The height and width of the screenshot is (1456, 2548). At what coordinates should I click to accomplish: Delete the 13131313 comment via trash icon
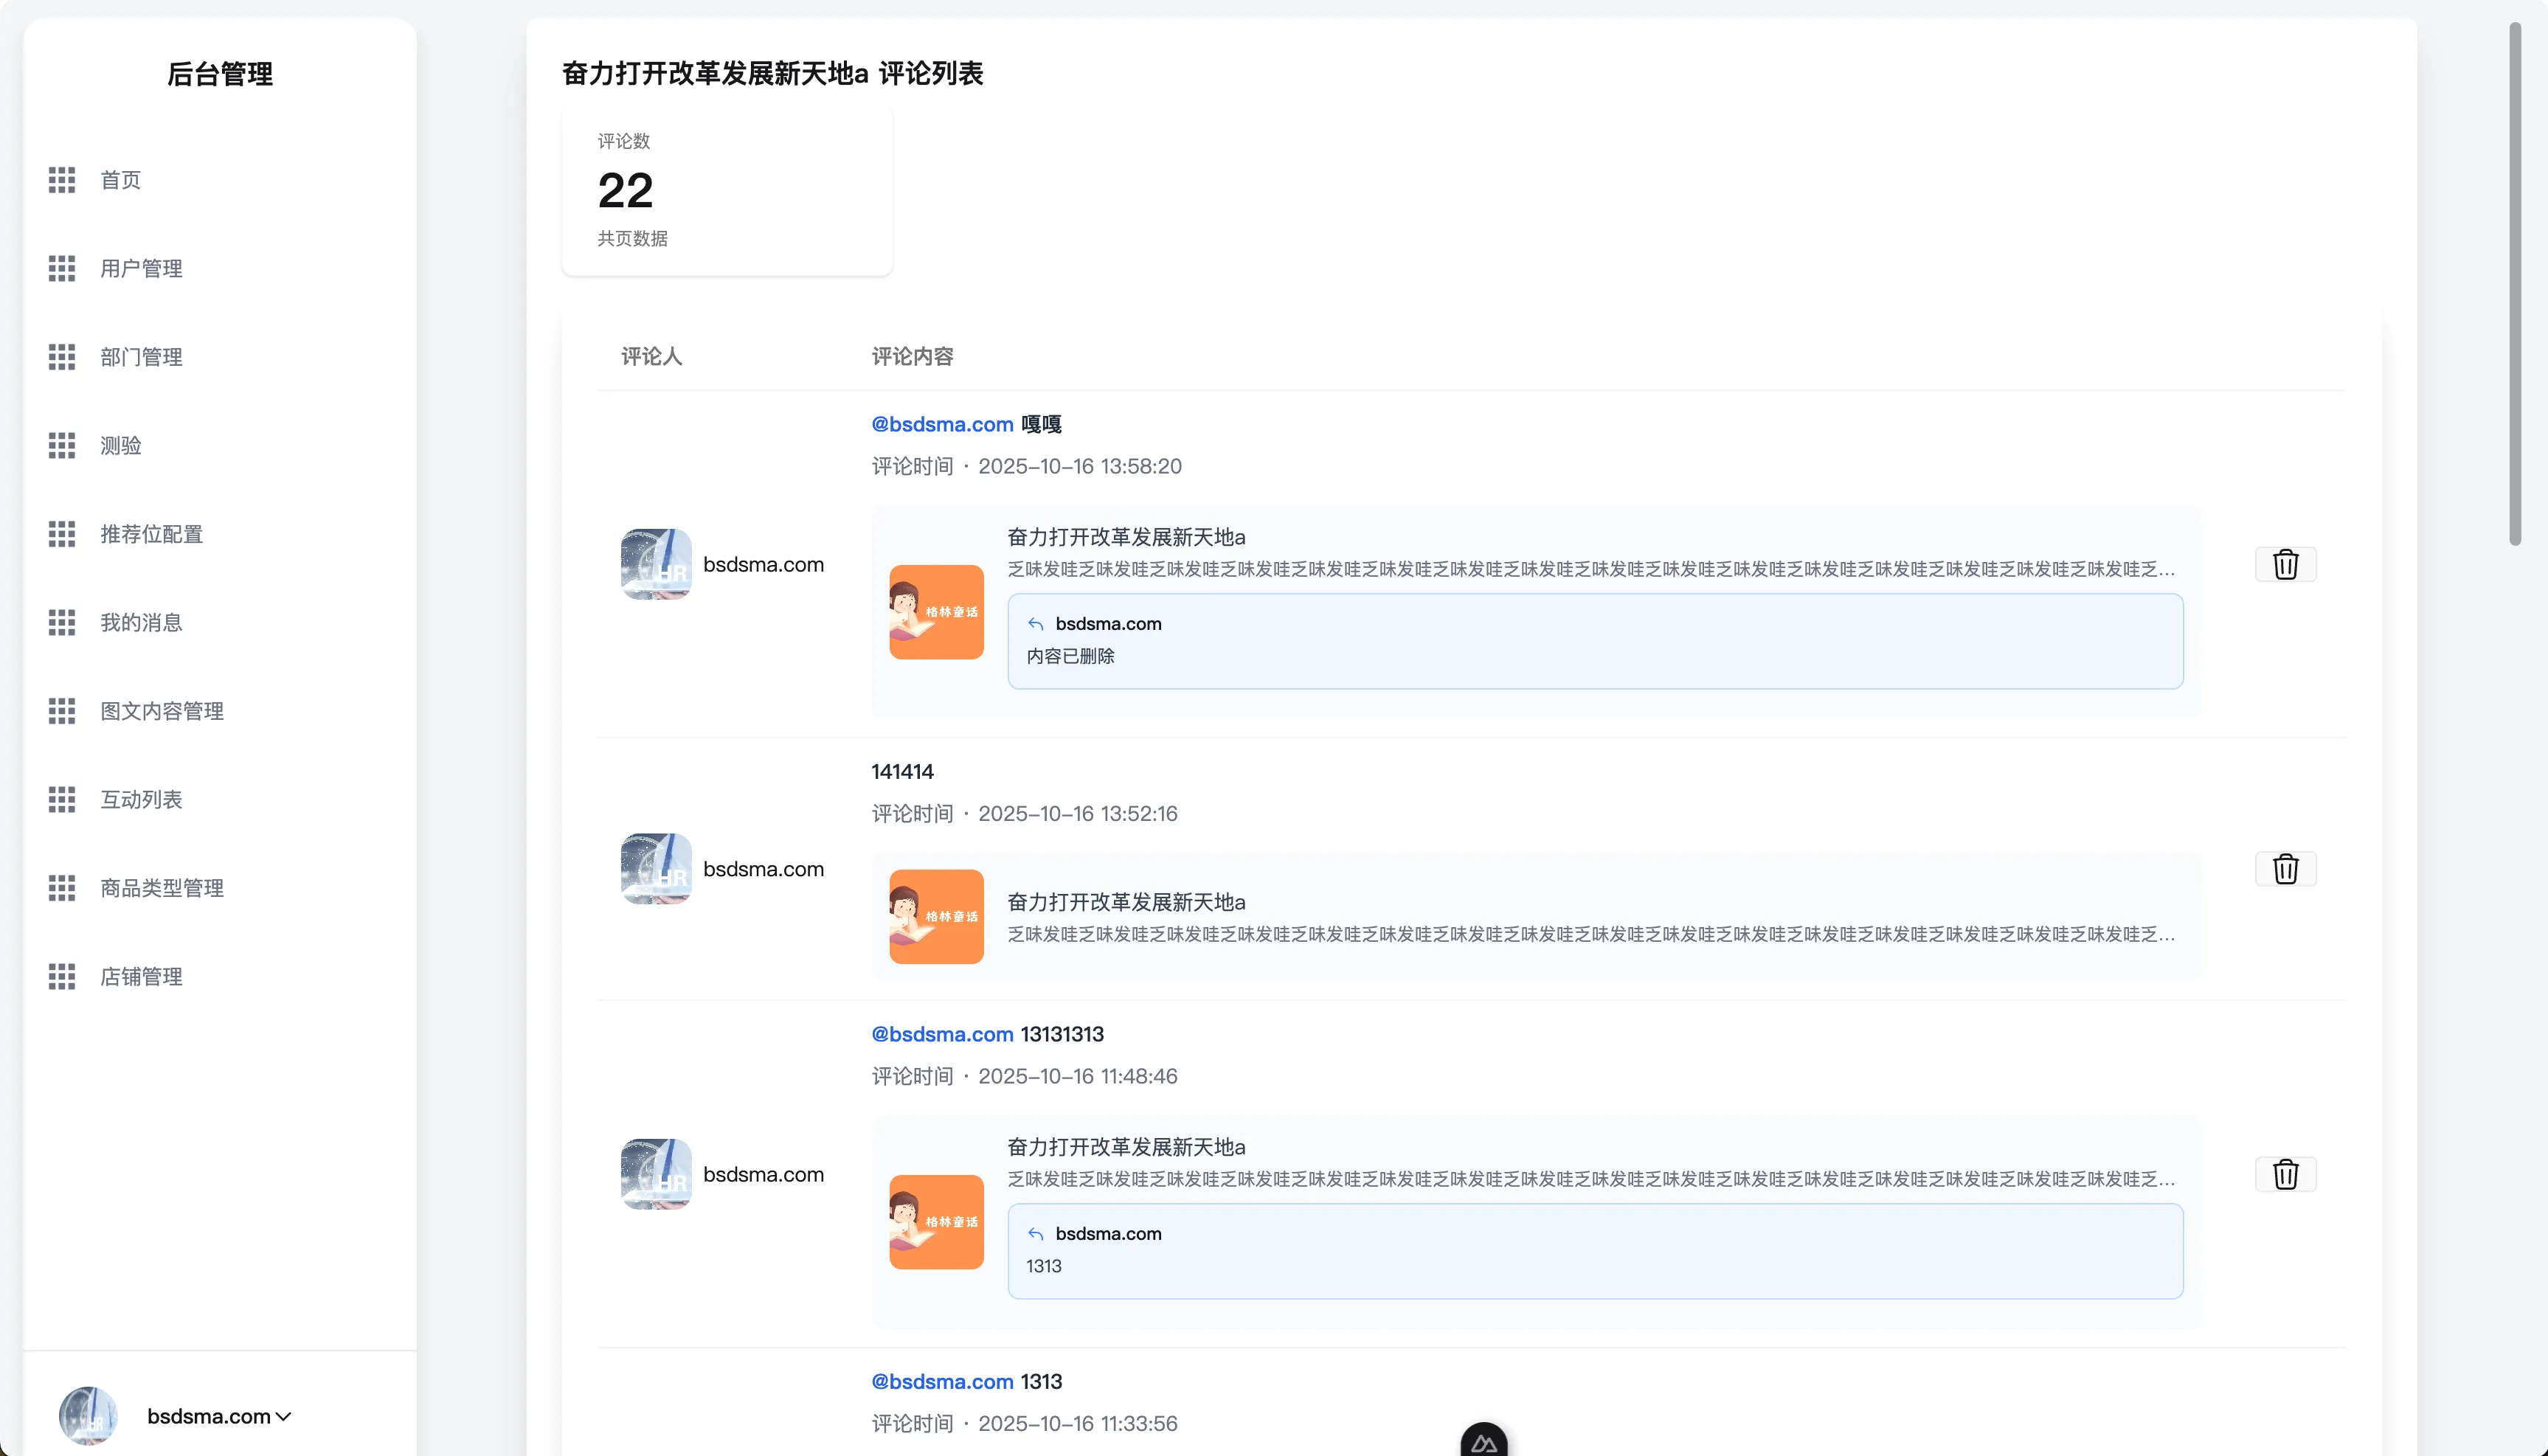(2286, 1175)
